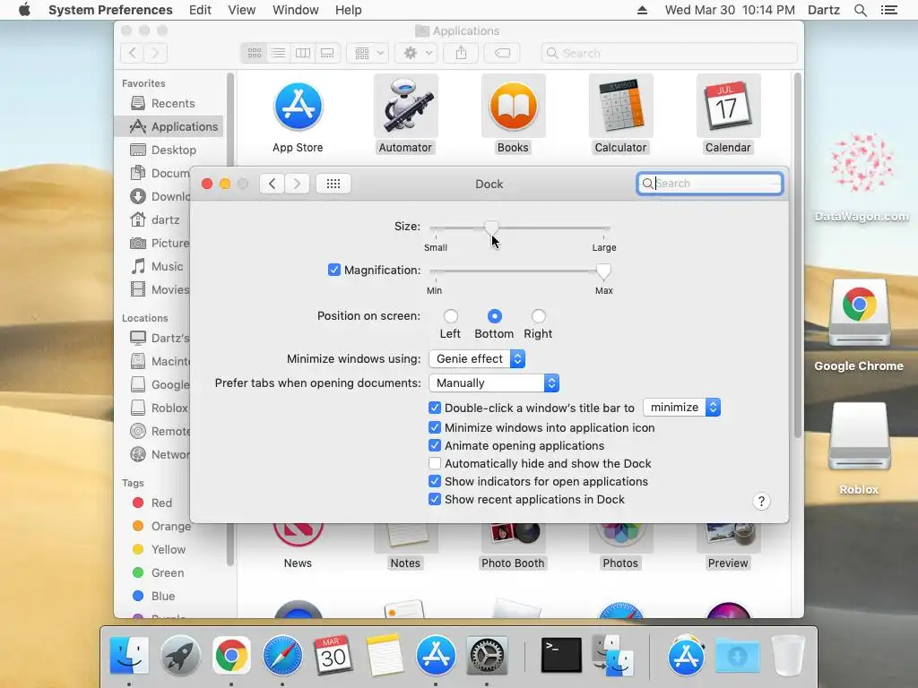The image size is (918, 688).
Task: Toggle Show recent applications in Dock
Action: pos(435,500)
